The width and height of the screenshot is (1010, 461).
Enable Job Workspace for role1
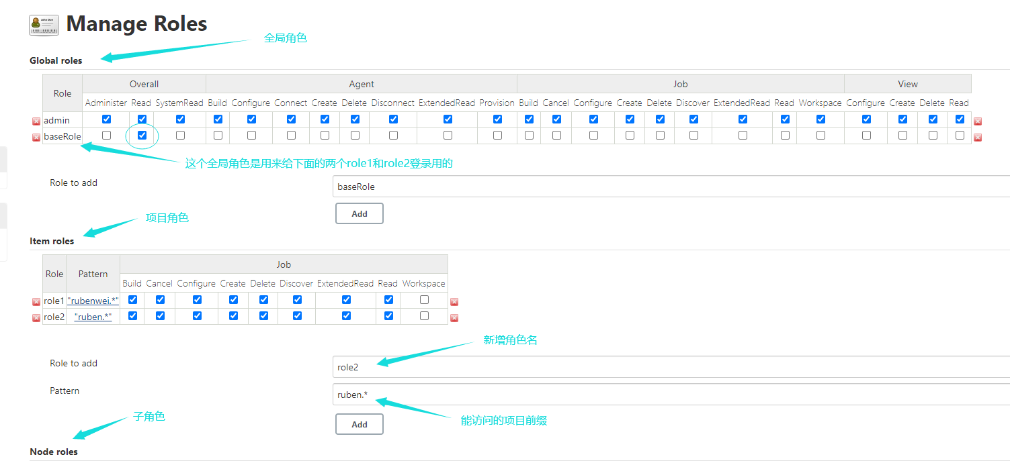point(424,300)
